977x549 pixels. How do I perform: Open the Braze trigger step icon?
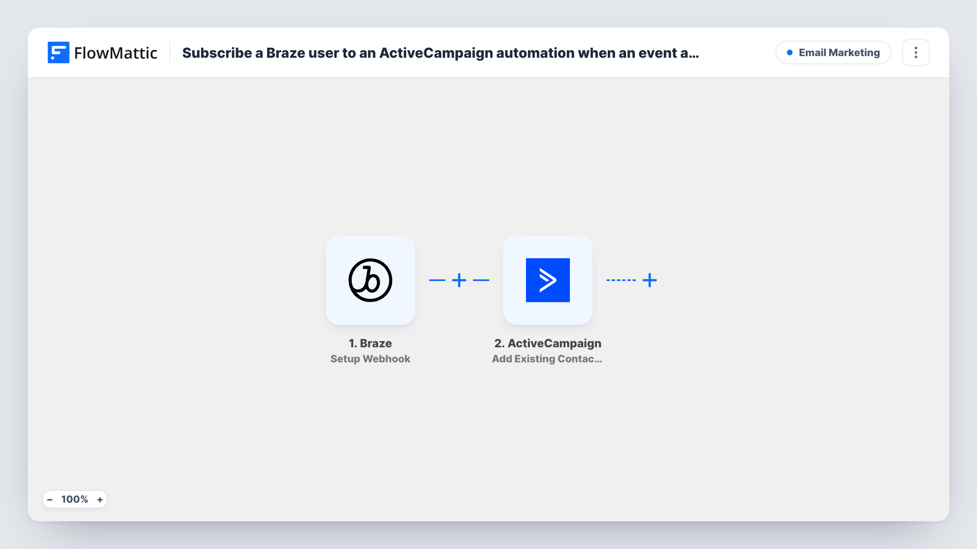tap(370, 280)
